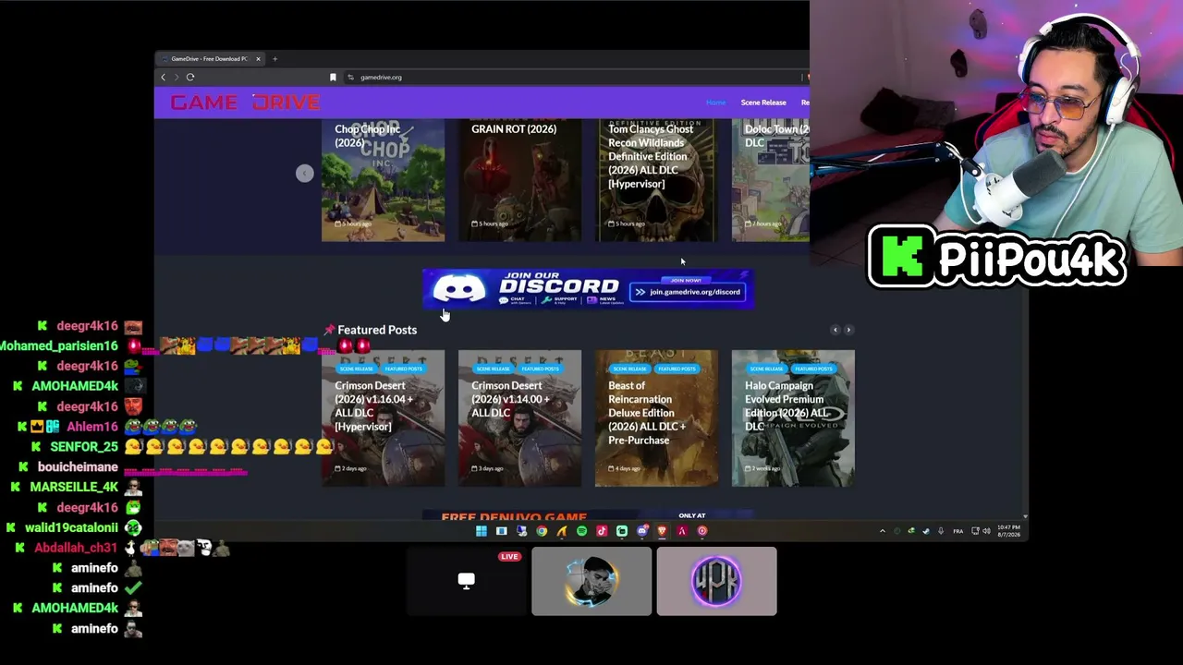Image resolution: width=1183 pixels, height=665 pixels.
Task: Open the Home menu item
Action: (716, 103)
